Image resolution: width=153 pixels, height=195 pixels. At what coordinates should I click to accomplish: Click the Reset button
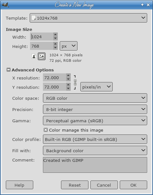tap(75, 185)
